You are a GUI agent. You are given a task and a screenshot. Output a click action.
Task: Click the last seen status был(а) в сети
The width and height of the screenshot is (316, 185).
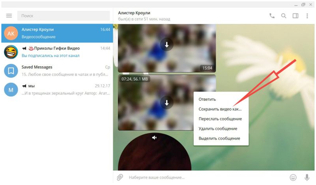[144, 19]
